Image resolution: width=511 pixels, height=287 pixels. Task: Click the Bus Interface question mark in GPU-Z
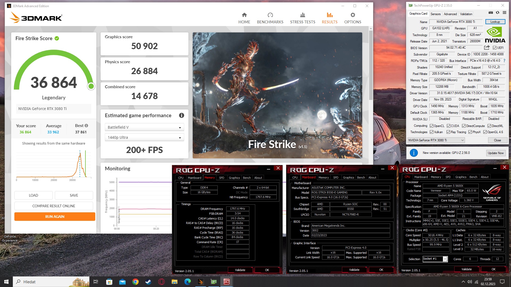(504, 61)
